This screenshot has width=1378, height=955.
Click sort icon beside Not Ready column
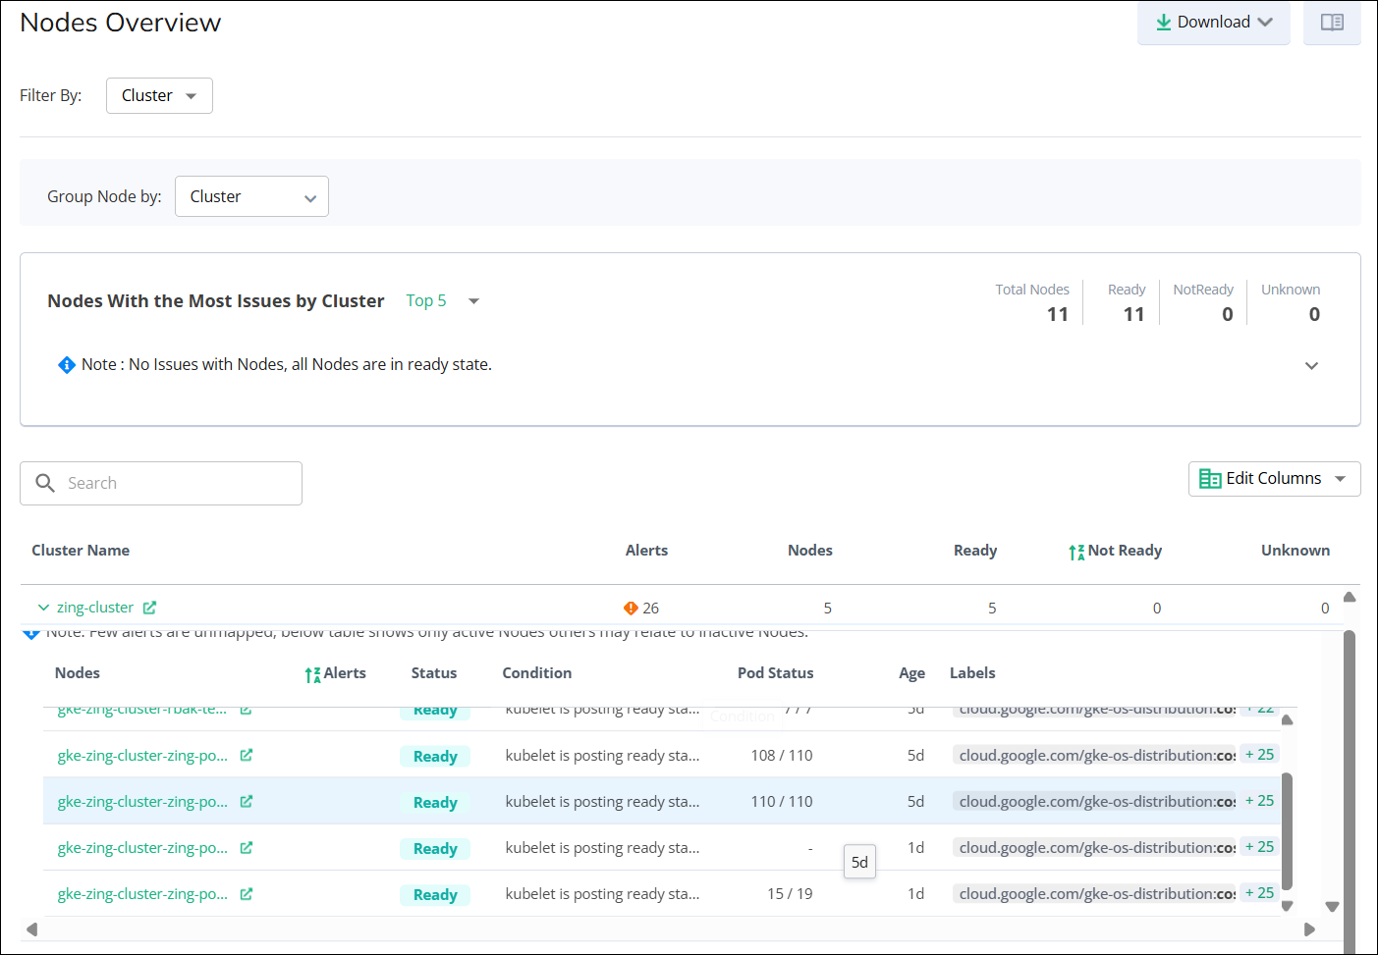(1076, 552)
